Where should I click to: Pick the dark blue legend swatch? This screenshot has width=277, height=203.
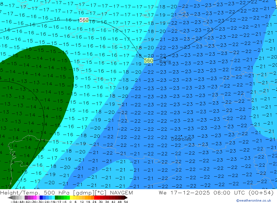(41, 198)
